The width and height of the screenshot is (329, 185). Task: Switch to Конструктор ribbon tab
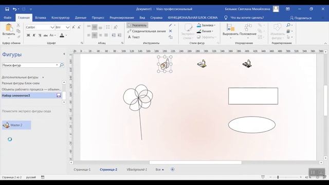(61, 18)
